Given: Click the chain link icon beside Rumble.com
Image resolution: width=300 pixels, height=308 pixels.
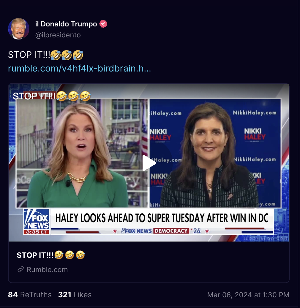Looking at the screenshot, I should (20, 269).
